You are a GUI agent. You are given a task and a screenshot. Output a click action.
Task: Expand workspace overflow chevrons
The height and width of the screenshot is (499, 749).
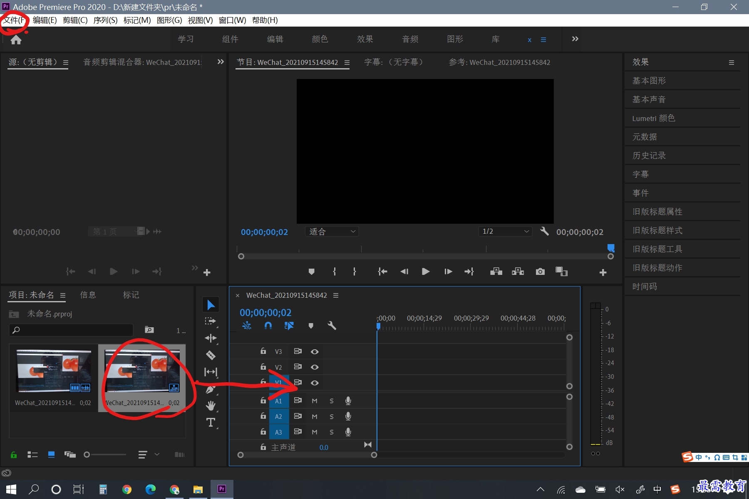[575, 39]
